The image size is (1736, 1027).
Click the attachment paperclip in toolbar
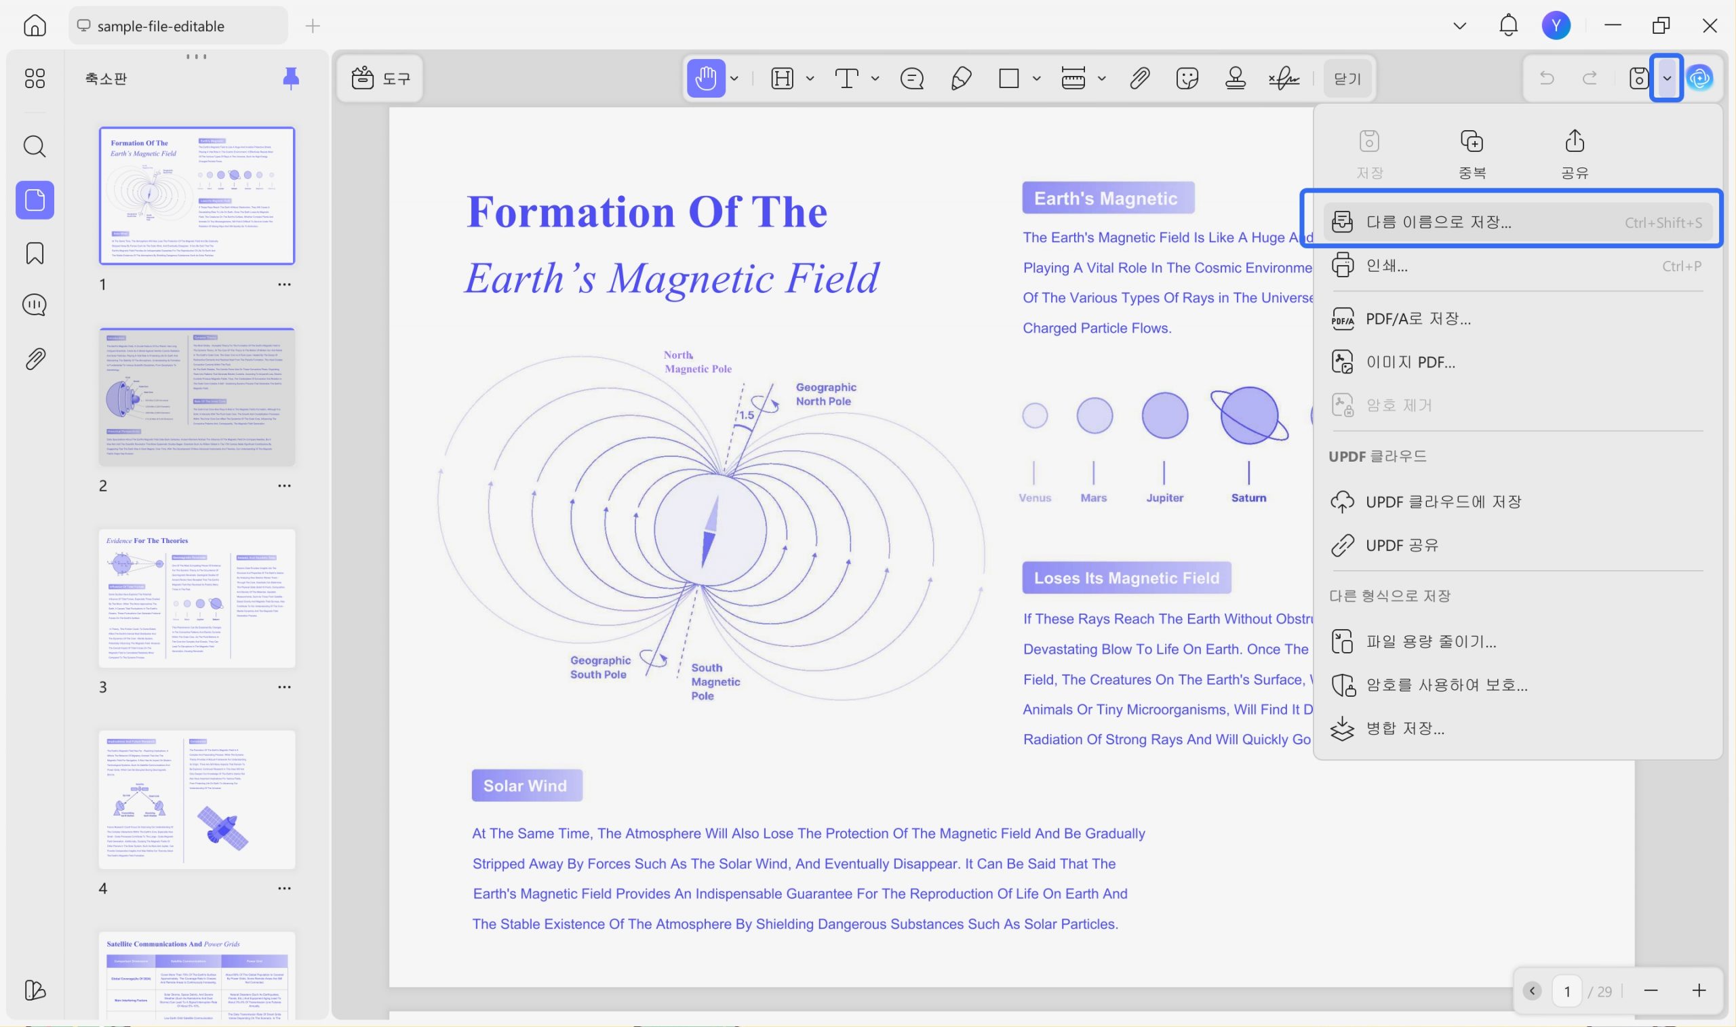coord(1139,78)
